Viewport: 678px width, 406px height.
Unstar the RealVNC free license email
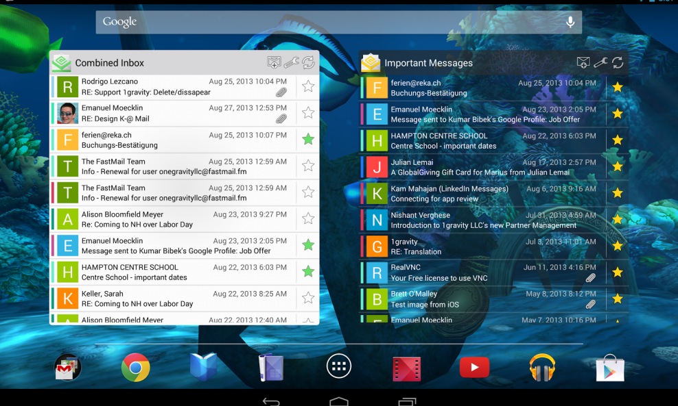pos(618,272)
